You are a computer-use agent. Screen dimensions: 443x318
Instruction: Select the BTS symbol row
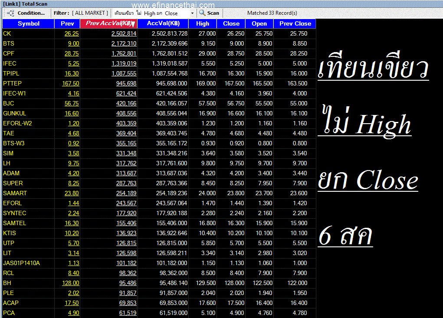(159, 43)
